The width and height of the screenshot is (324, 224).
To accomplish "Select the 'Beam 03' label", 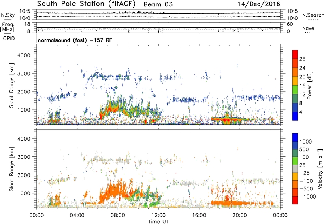I will [x=158, y=4].
